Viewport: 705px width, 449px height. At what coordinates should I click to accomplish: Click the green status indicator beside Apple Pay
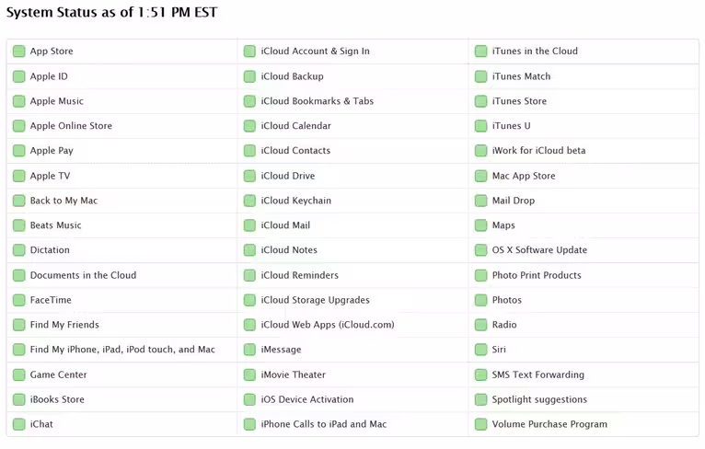coord(19,151)
